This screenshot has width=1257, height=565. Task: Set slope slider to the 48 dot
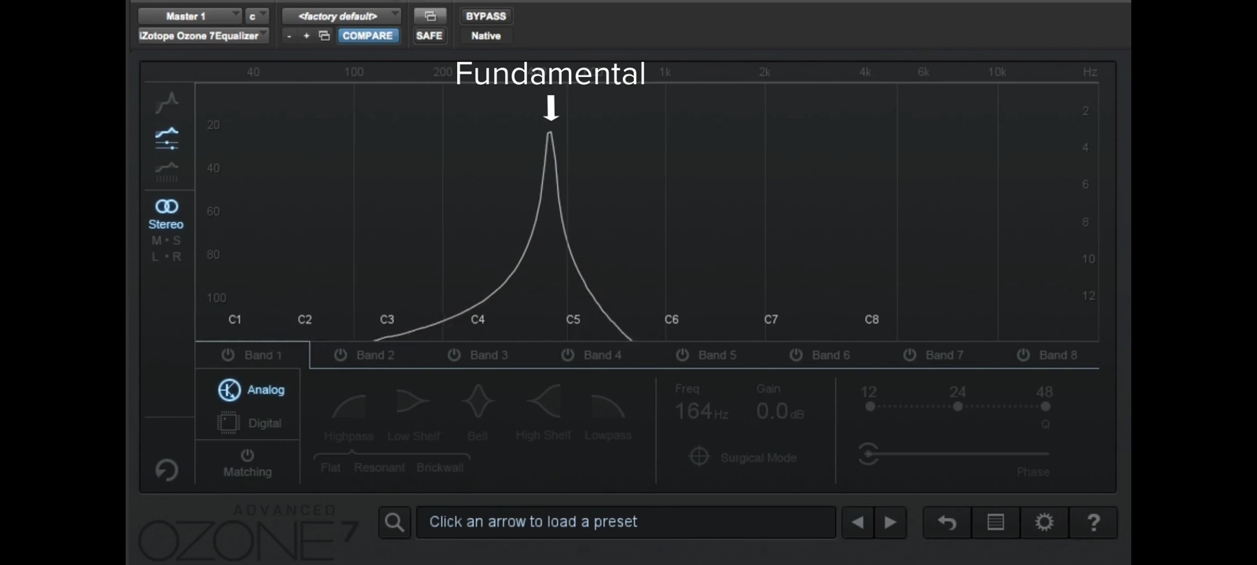pyautogui.click(x=1045, y=406)
